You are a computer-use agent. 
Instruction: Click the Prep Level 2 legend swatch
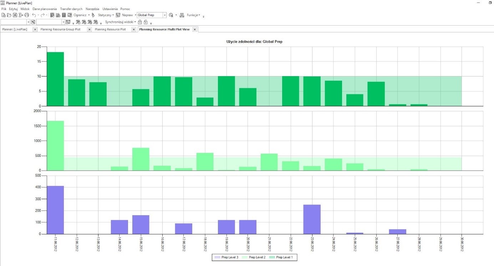pyautogui.click(x=244, y=257)
